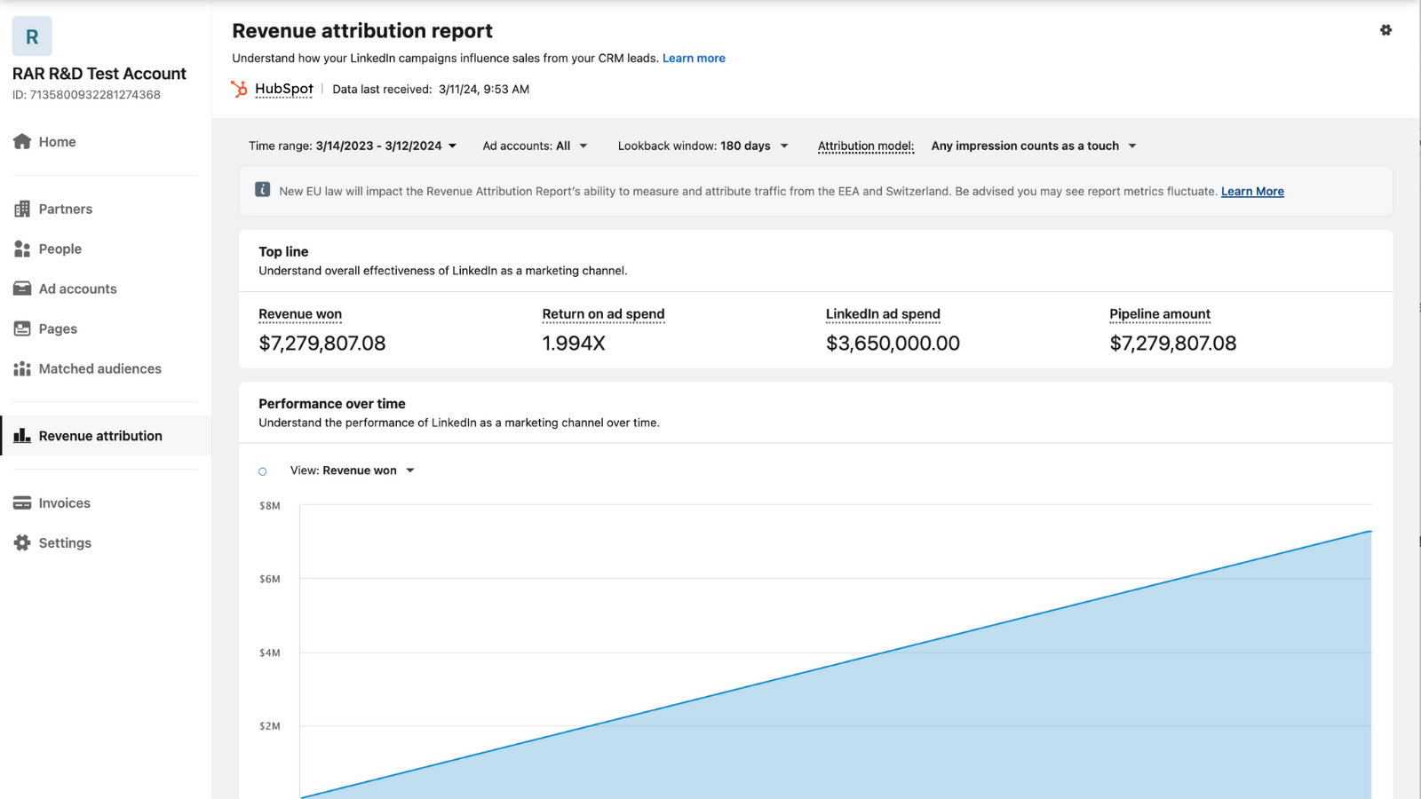Click the sidebar Settings gear icon
1421x799 pixels.
pos(22,543)
